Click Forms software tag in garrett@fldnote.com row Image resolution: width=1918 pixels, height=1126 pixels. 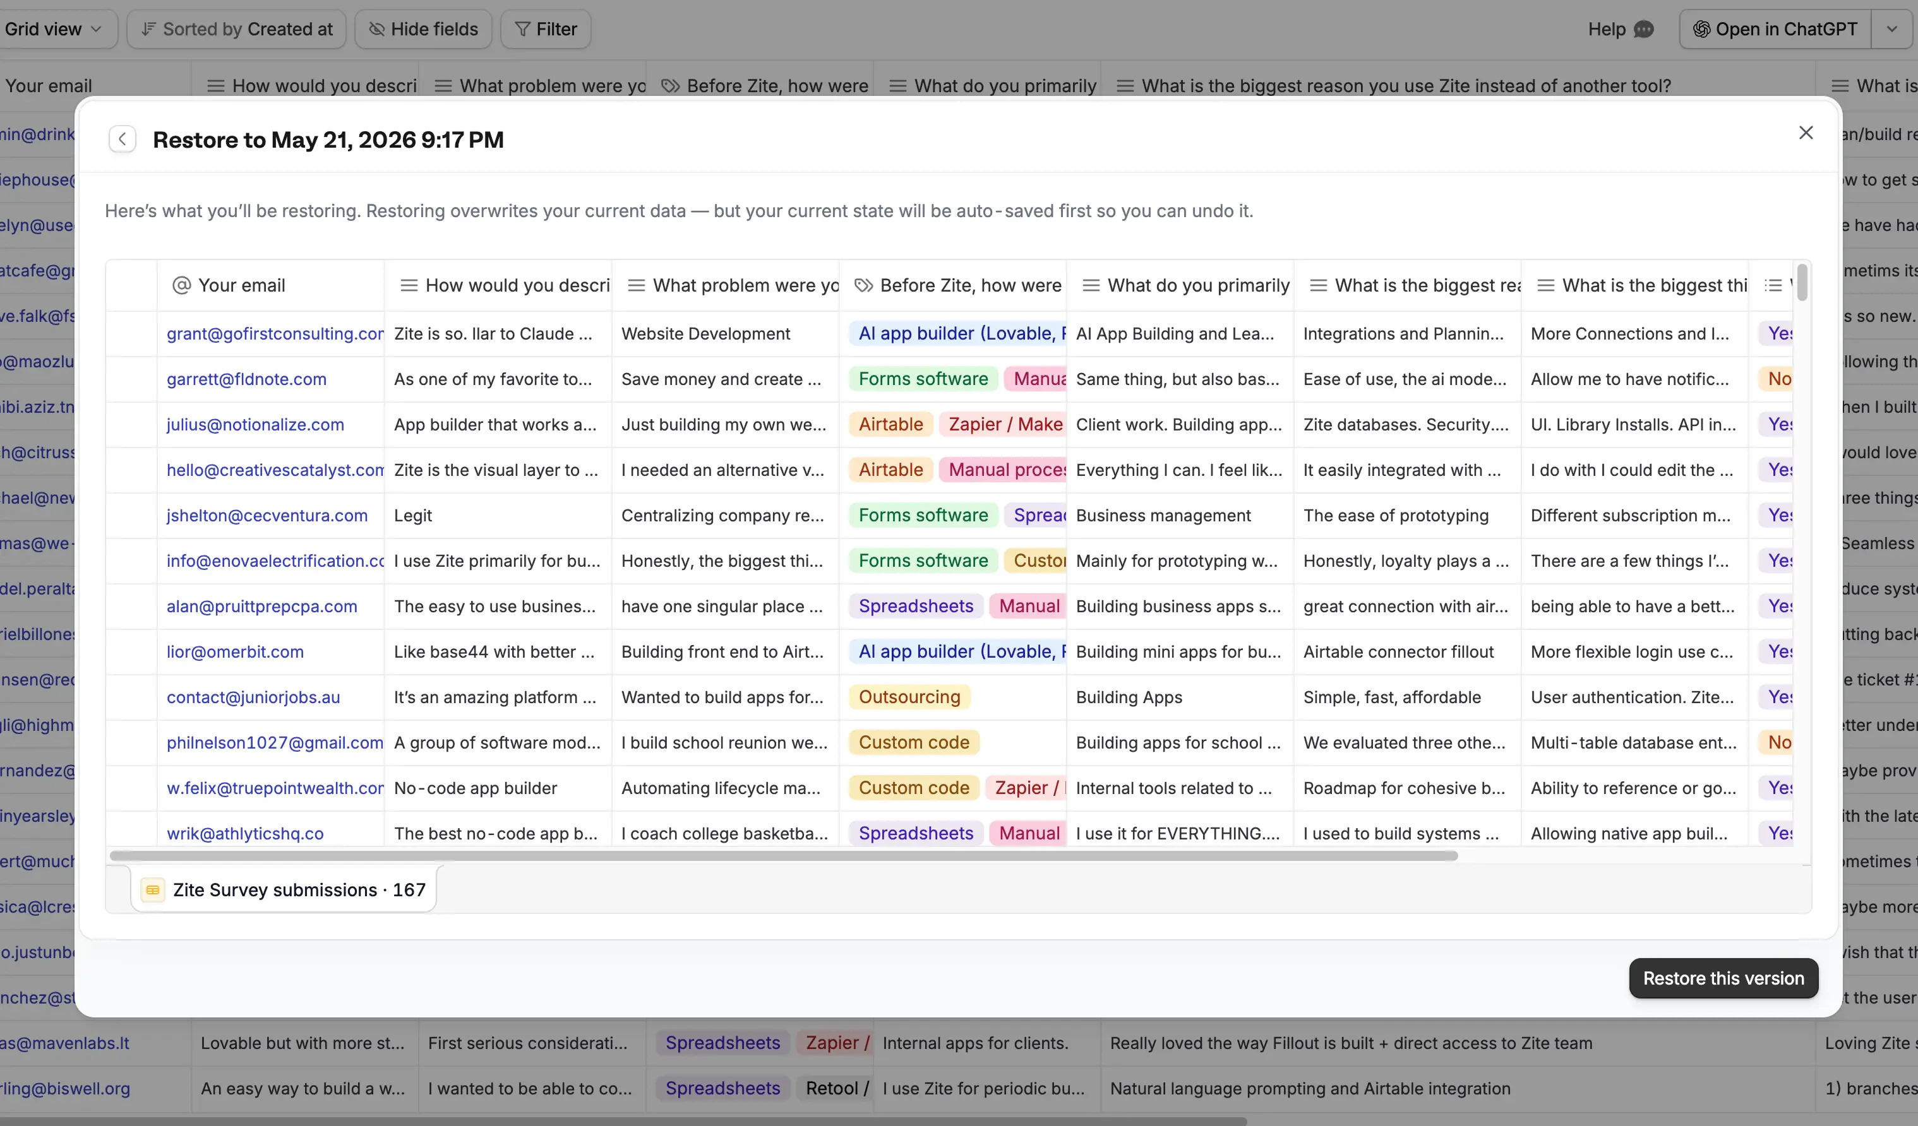pyautogui.click(x=923, y=379)
